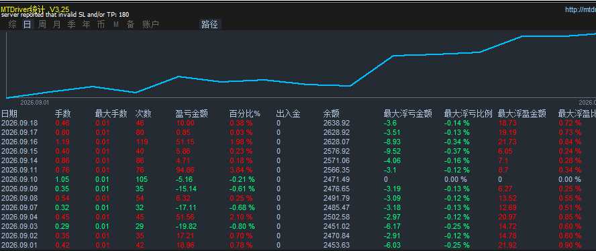Open the 账户 account tab

150,25
